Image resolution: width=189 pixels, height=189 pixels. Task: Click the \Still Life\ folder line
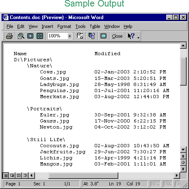click(46, 140)
